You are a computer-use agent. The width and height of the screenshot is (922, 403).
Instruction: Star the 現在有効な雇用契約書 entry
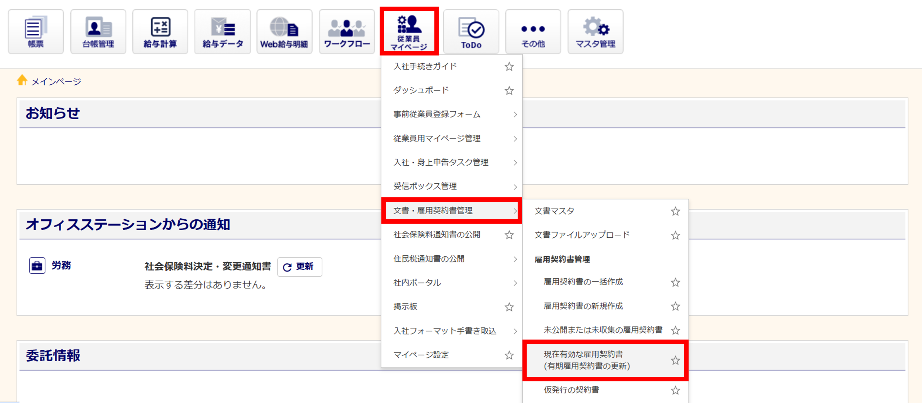675,360
